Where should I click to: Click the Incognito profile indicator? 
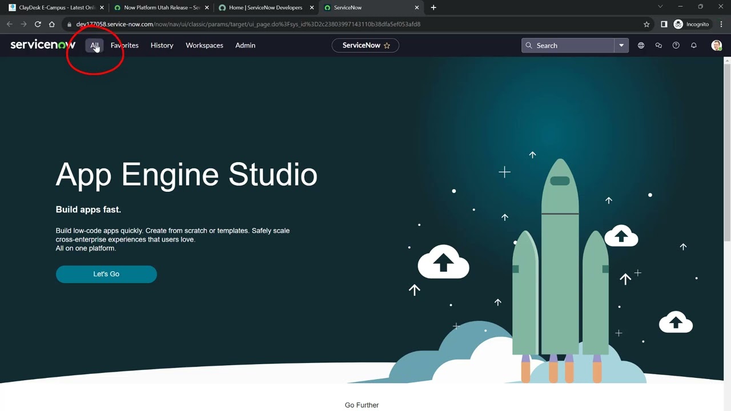pyautogui.click(x=691, y=24)
